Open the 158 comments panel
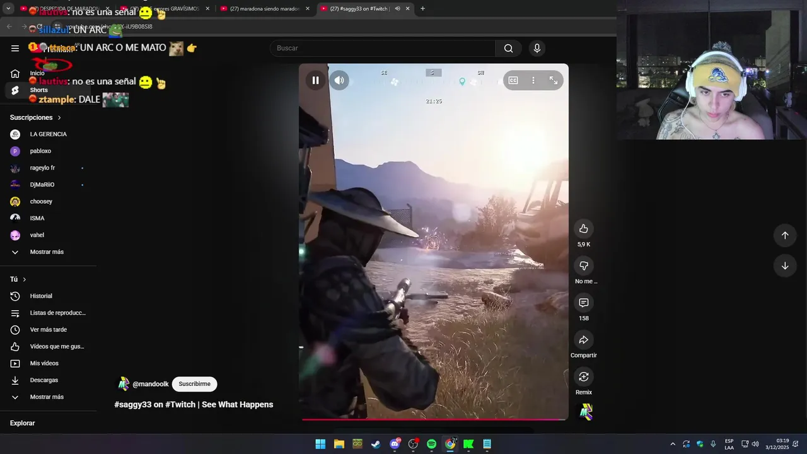Screen dimensions: 807x454 (x=584, y=303)
